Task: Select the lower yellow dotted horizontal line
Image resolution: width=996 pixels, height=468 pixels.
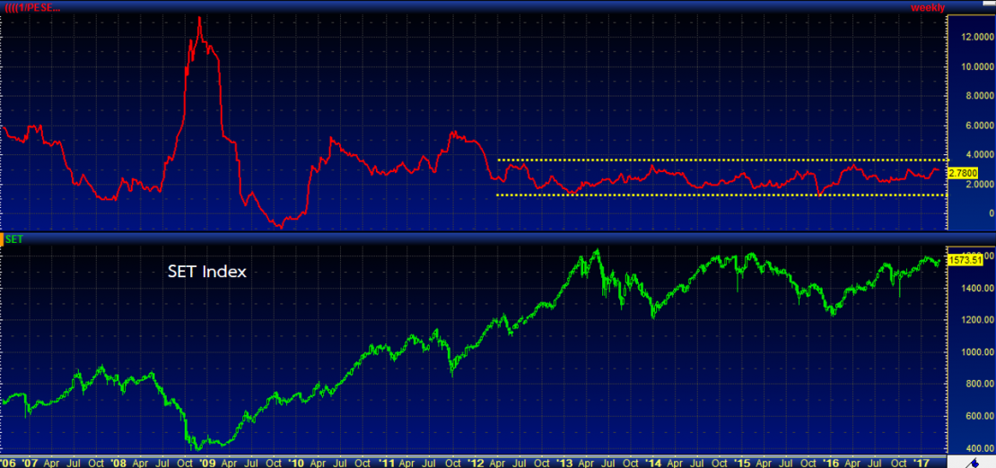Action: pyautogui.click(x=718, y=195)
